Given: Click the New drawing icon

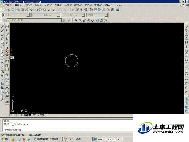Looking at the screenshot, I should pyautogui.click(x=5, y=10).
